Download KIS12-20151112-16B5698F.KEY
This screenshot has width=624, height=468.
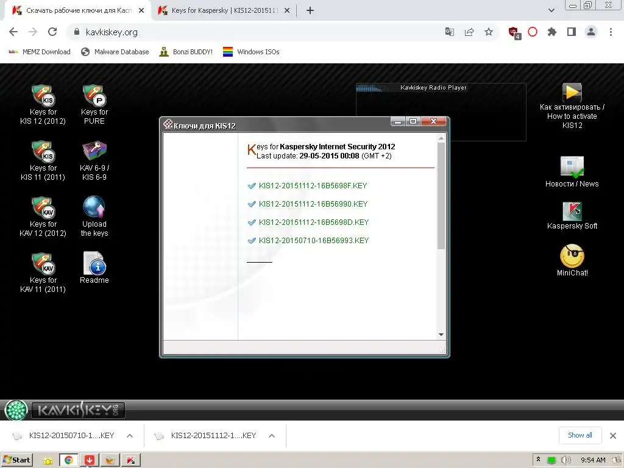point(313,186)
